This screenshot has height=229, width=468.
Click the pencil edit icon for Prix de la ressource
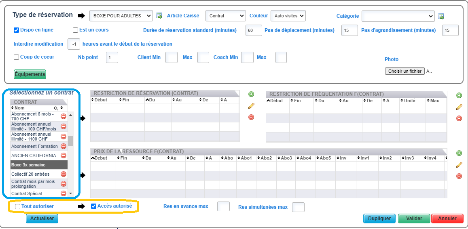click(x=459, y=165)
